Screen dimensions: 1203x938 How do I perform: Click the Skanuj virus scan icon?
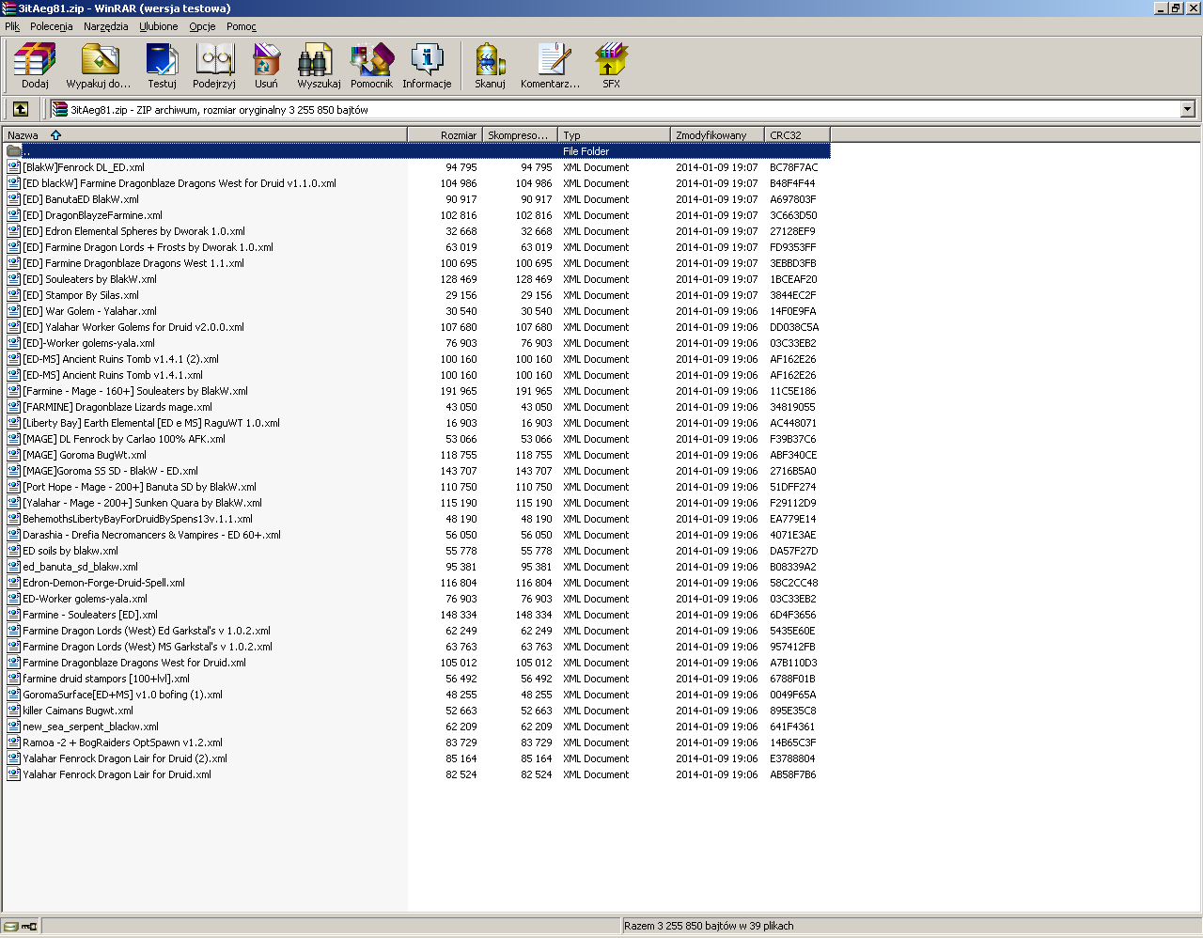(x=490, y=65)
